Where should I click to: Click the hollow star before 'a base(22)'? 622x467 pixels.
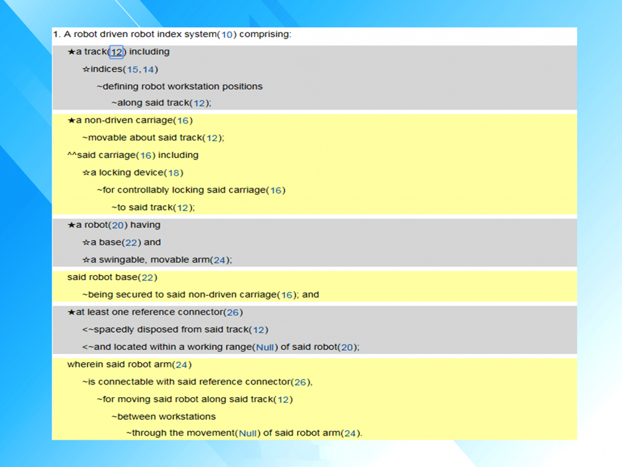[x=86, y=242]
